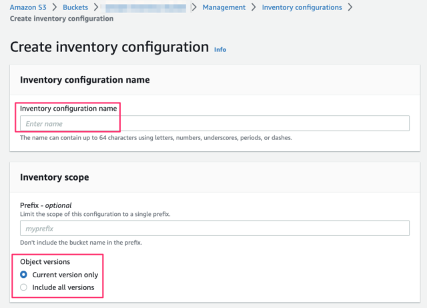Click the chevron after Buckets breadcrumb
The width and height of the screenshot is (427, 308).
point(97,7)
